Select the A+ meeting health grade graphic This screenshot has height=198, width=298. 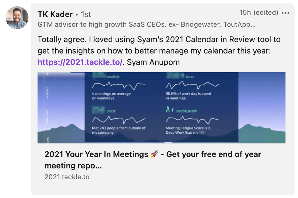170,109
